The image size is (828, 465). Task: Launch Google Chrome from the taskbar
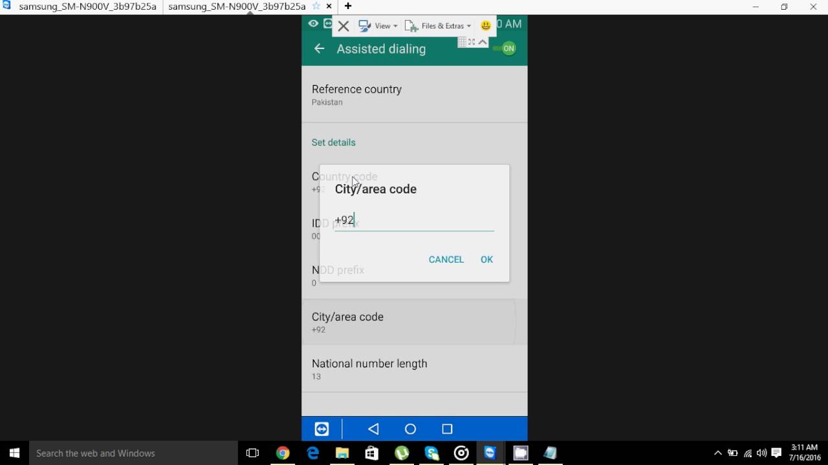tap(283, 453)
